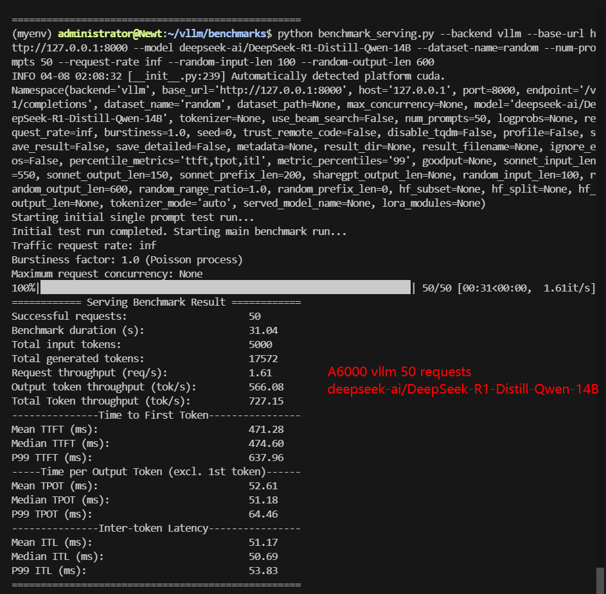Click the Mean TTFT value 471.28
The width and height of the screenshot is (606, 594).
coord(266,430)
